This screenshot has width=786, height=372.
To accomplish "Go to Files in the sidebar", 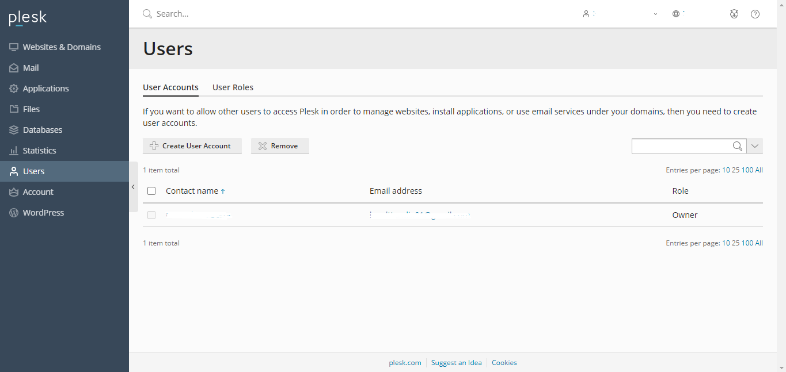I will [x=31, y=109].
